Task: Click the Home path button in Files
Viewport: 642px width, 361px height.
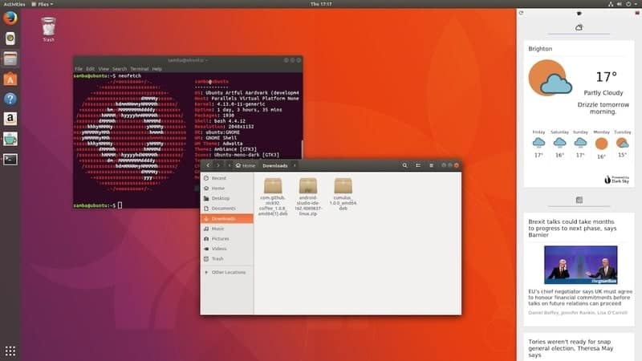Action: tap(246, 165)
